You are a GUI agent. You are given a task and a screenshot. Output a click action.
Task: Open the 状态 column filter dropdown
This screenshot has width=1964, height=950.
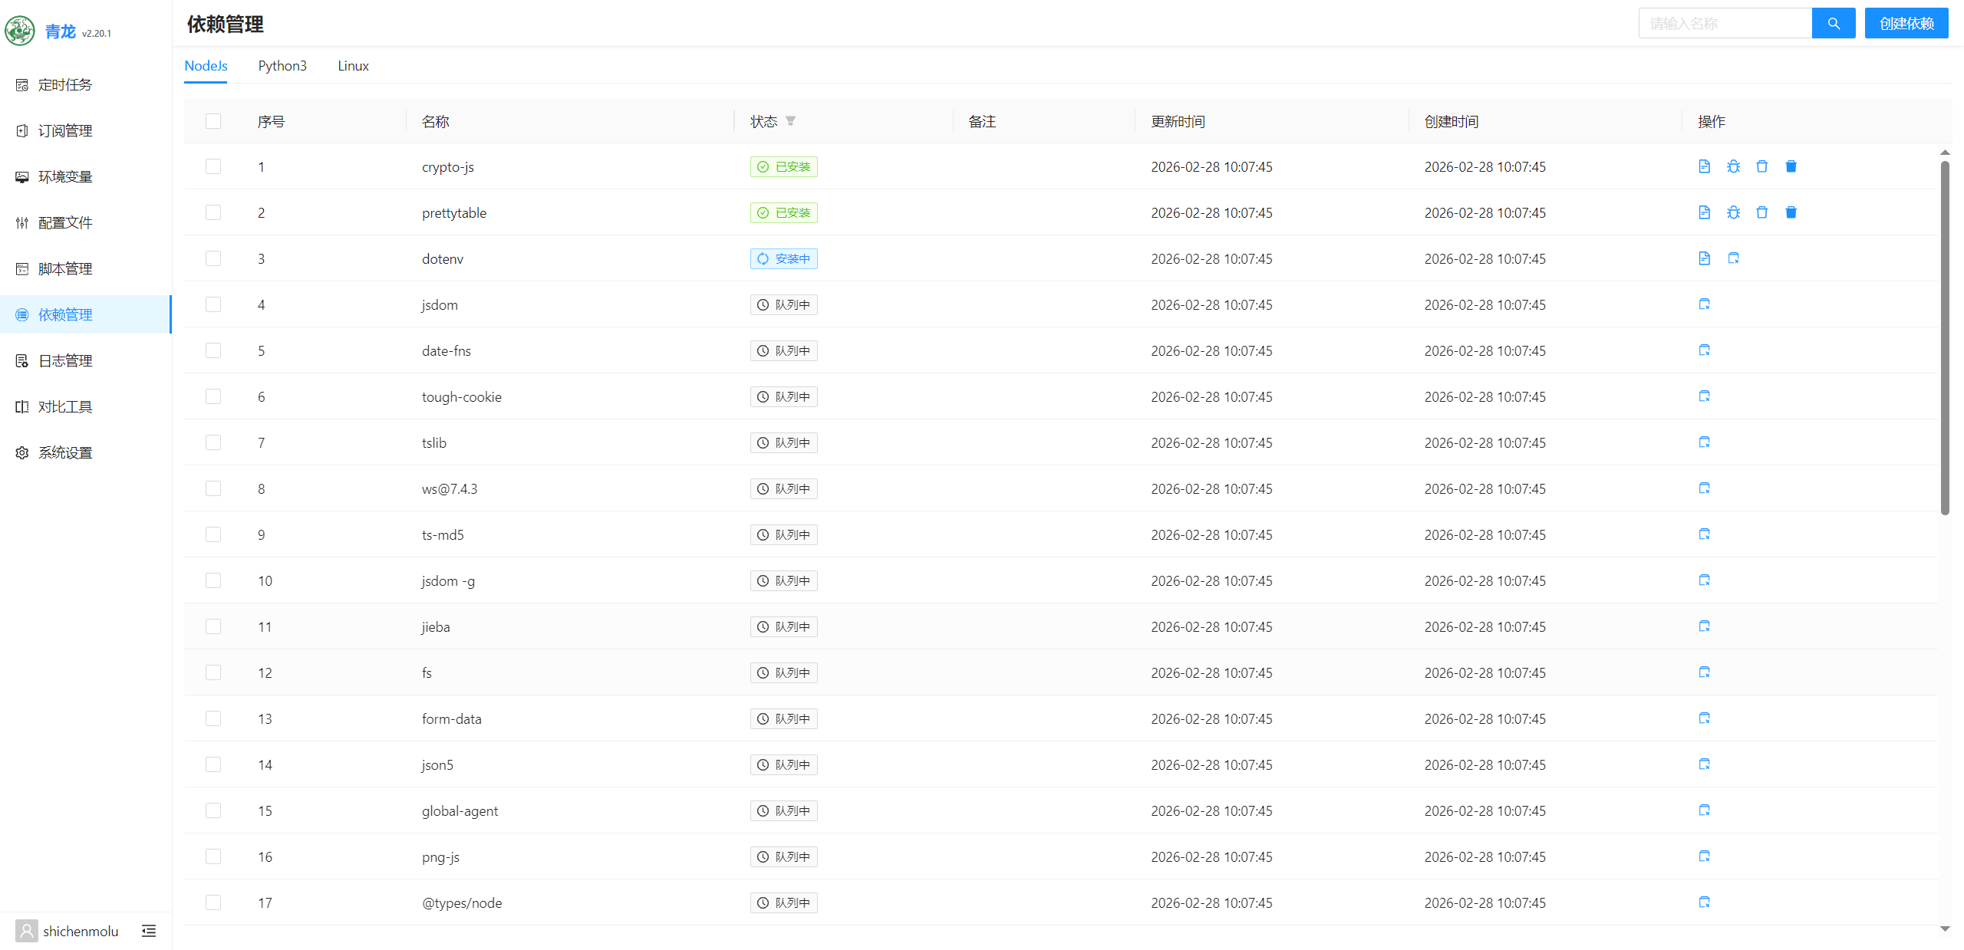(x=791, y=121)
